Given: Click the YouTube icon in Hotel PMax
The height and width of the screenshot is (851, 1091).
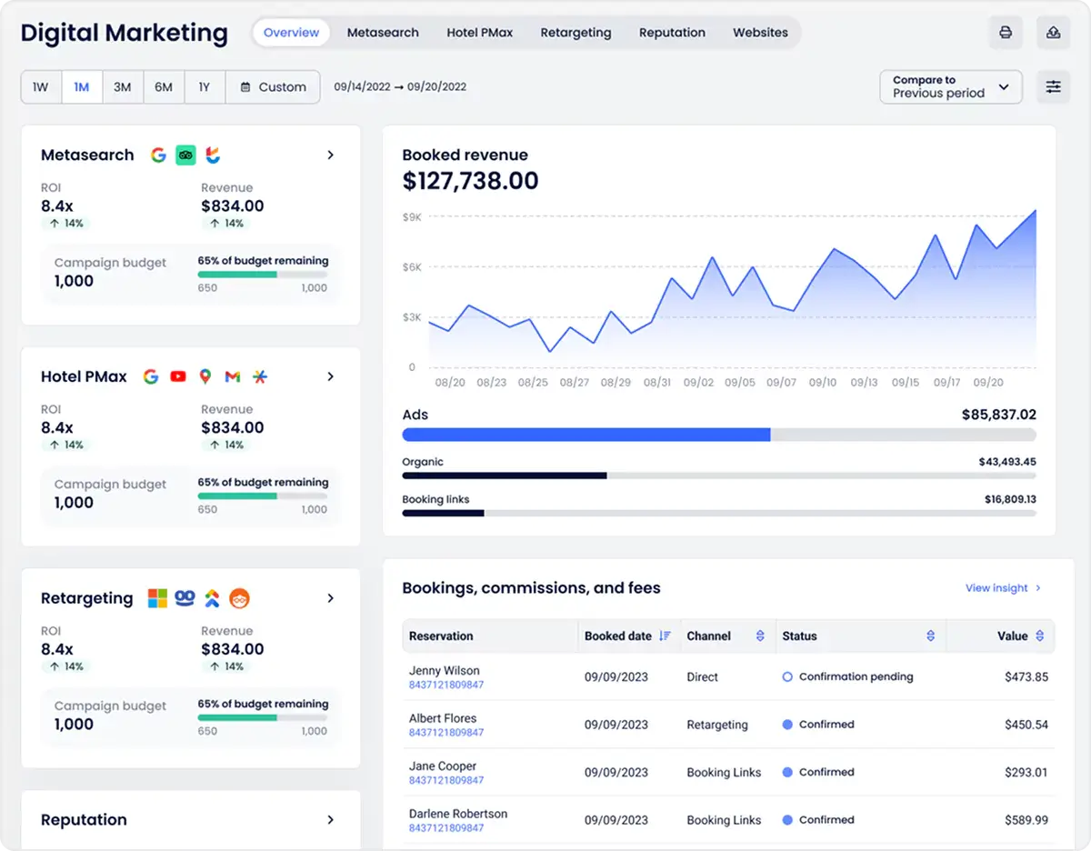Looking at the screenshot, I should pyautogui.click(x=178, y=376).
